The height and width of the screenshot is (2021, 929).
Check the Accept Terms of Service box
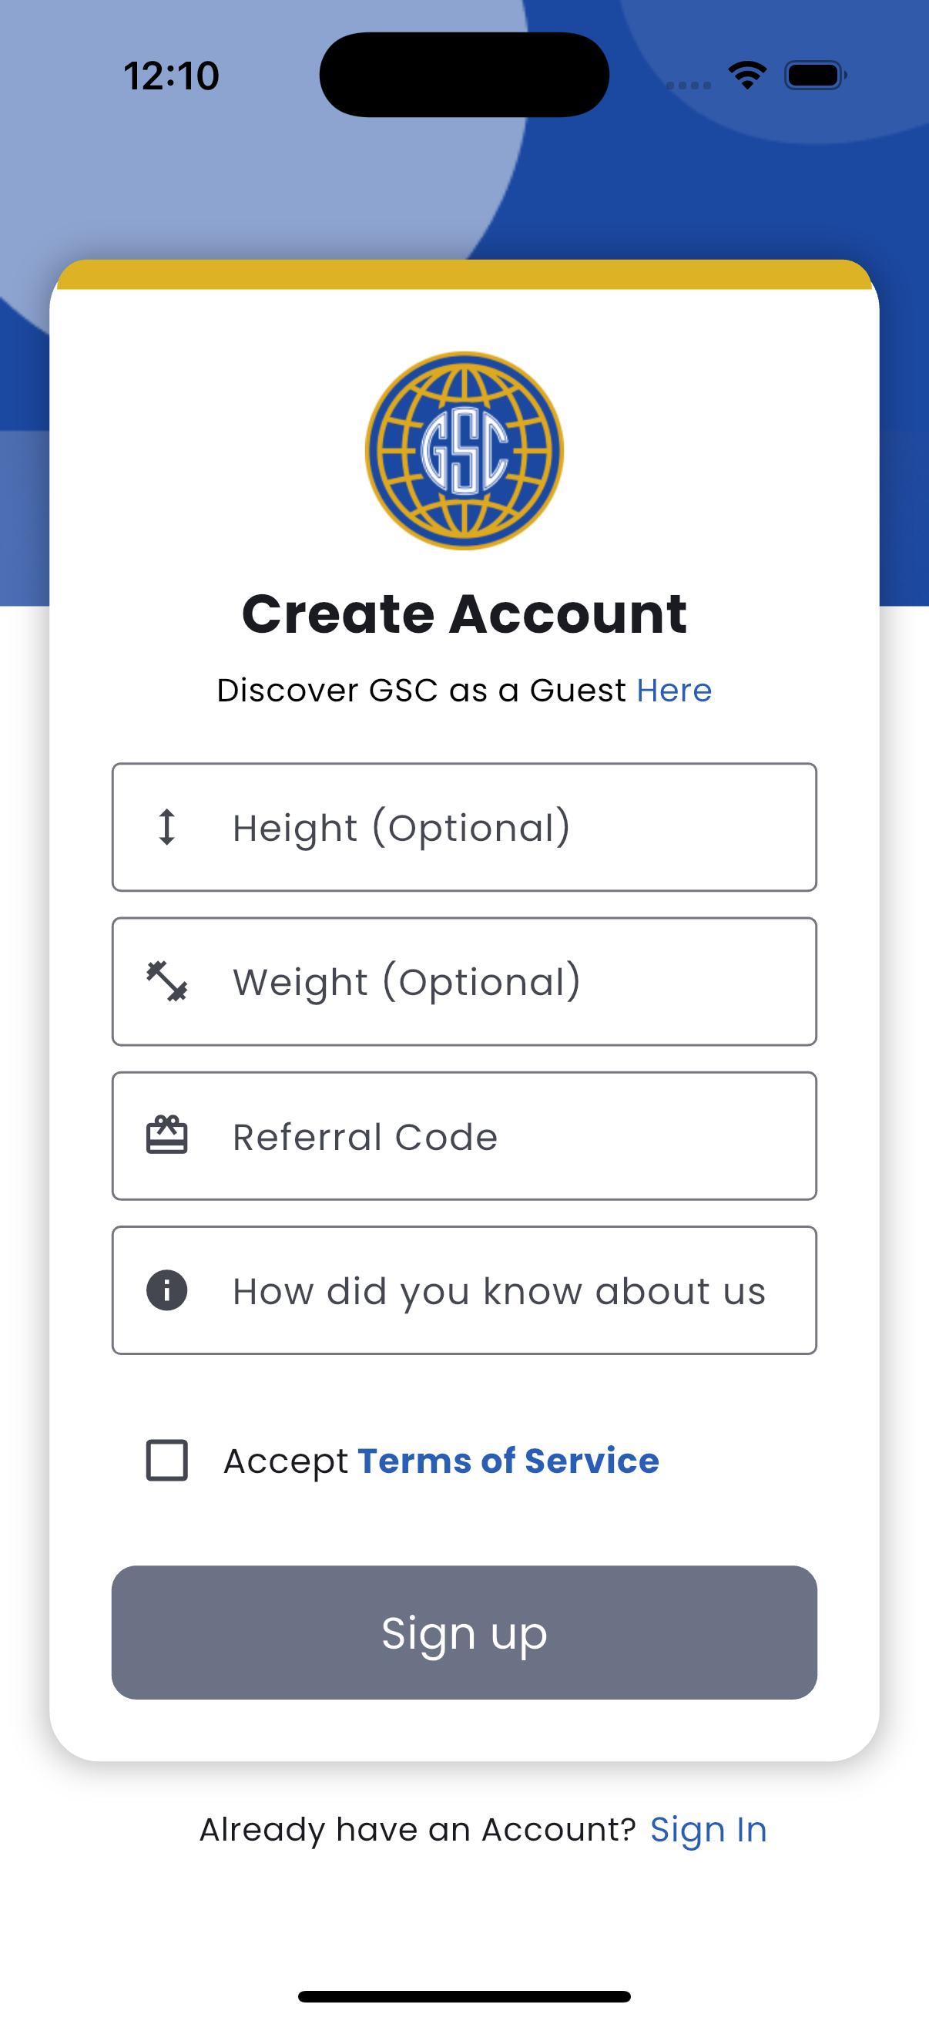pos(167,1460)
